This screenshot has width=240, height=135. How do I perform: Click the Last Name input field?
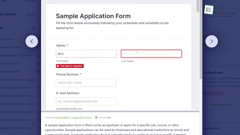pos(151,54)
